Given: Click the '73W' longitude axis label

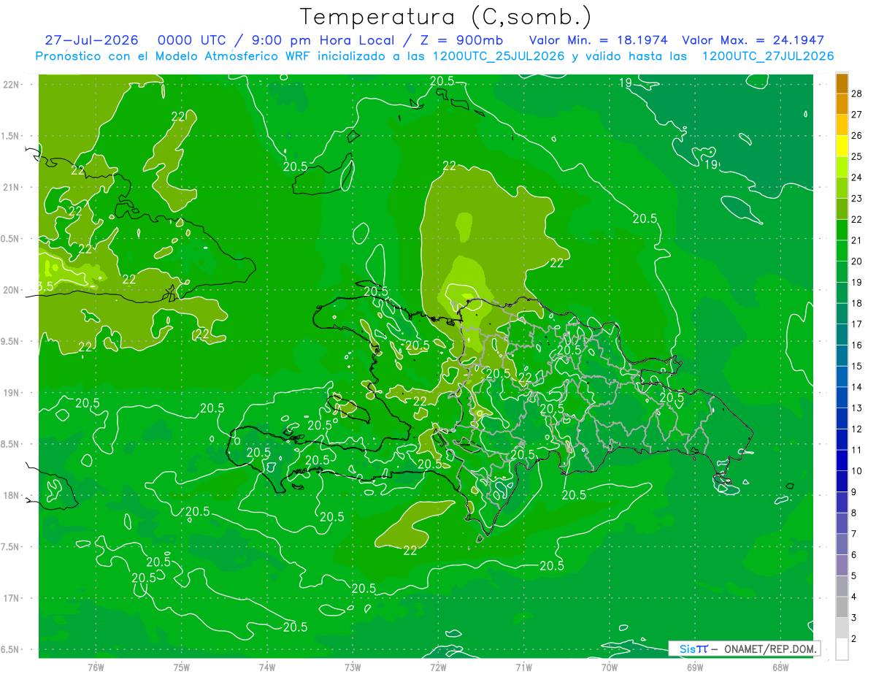Looking at the screenshot, I should 353,668.
